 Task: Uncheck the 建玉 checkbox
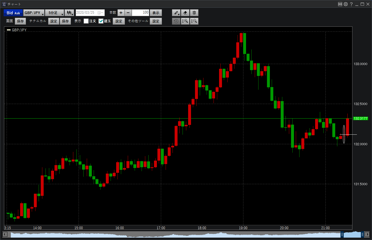[x=101, y=21]
